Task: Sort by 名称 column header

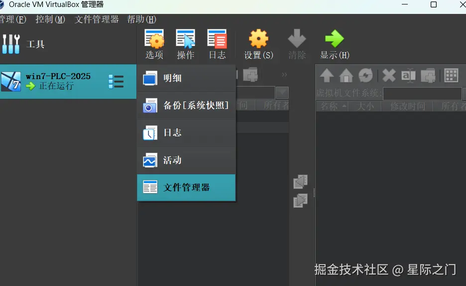Action: coord(333,106)
